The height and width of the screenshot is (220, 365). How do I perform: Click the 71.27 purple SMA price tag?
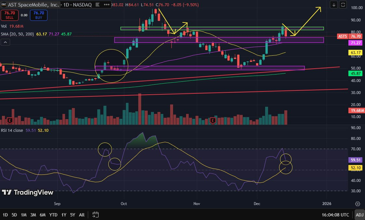[356, 43]
